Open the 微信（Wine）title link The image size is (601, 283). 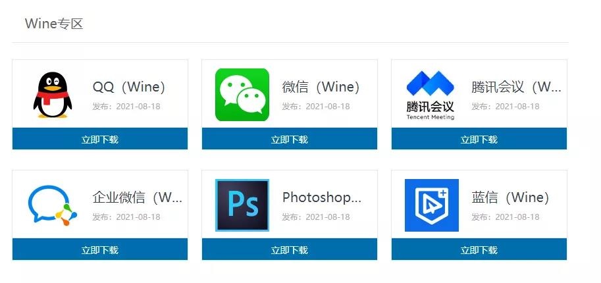[321, 87]
